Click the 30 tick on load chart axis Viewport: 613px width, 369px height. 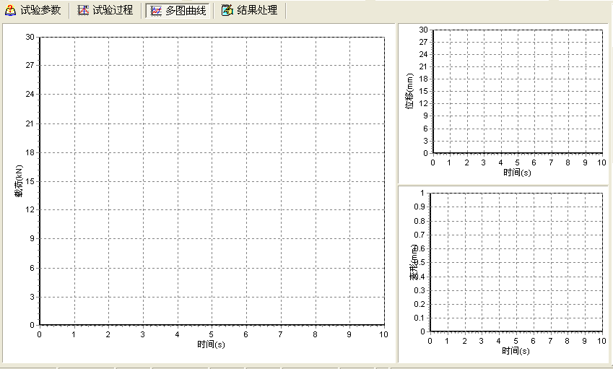pyautogui.click(x=30, y=37)
